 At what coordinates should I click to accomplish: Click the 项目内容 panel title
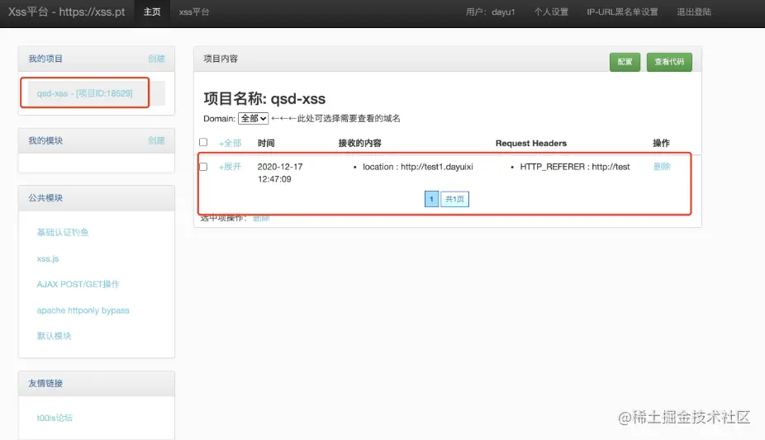click(x=221, y=59)
